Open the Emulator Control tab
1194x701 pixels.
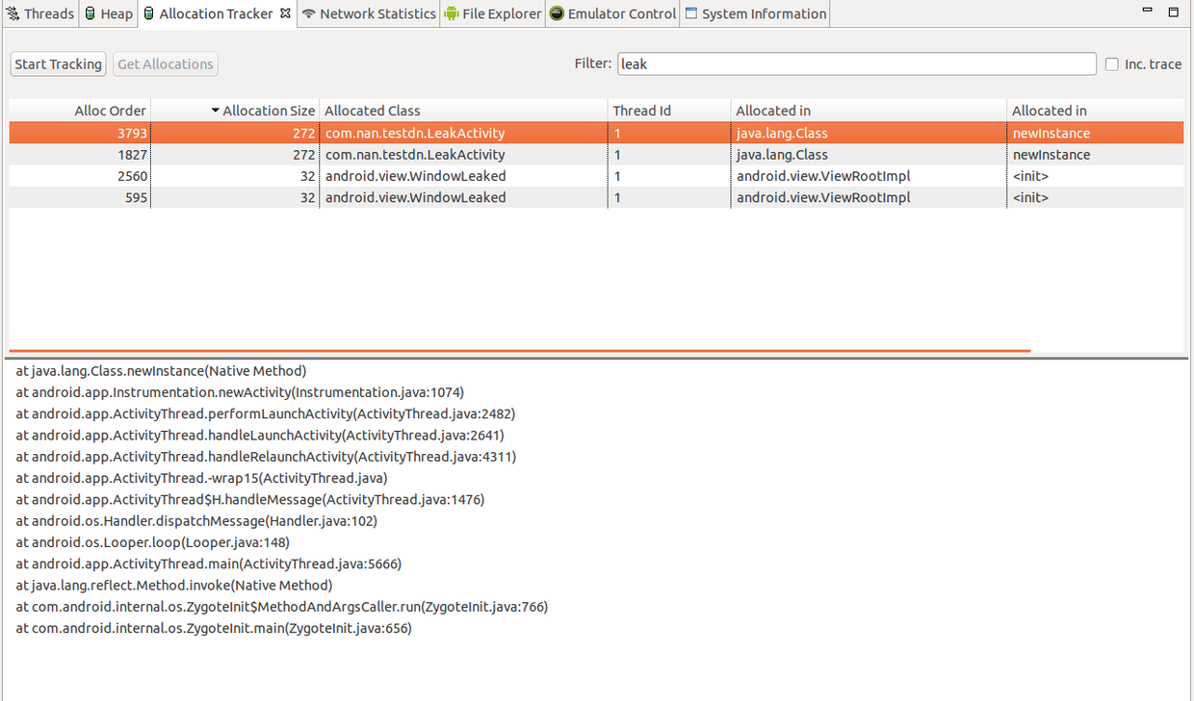(613, 13)
